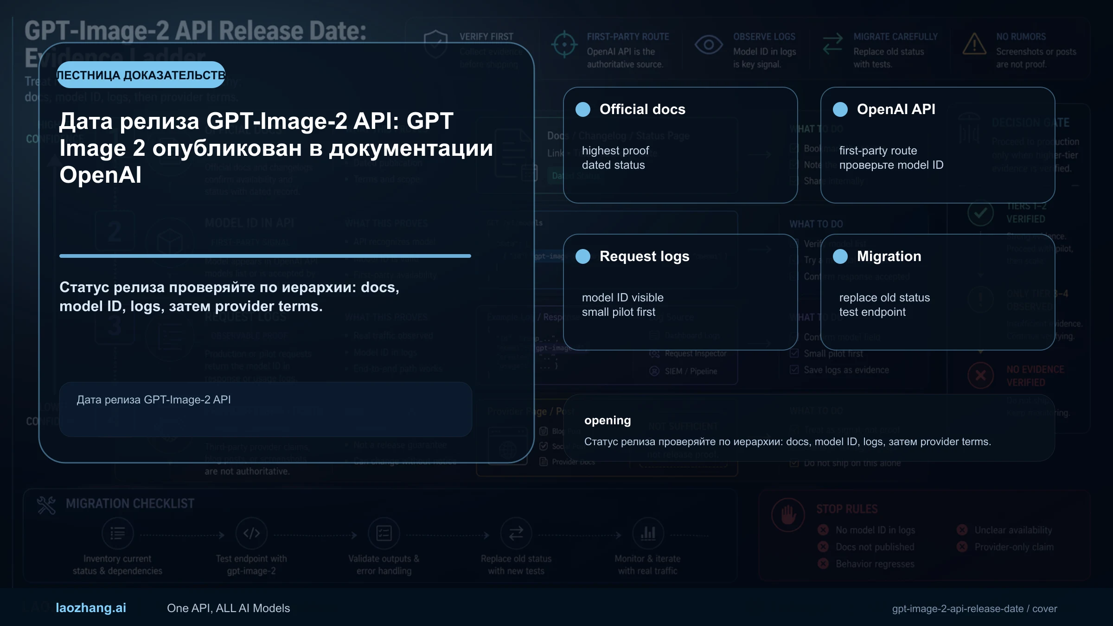This screenshot has width=1113, height=626.
Task: Click the blue dot on Official docs card
Action: click(583, 109)
